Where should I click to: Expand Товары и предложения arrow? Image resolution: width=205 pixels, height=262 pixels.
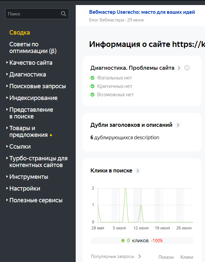(7, 128)
